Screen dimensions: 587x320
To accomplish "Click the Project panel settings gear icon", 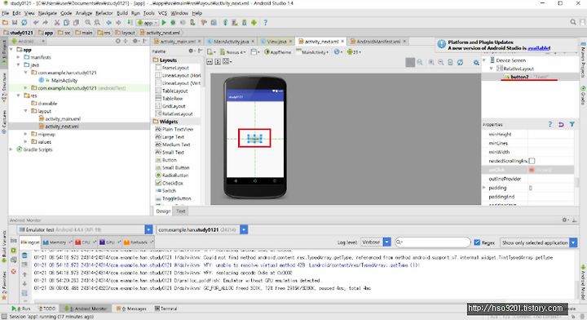I will coord(135,41).
